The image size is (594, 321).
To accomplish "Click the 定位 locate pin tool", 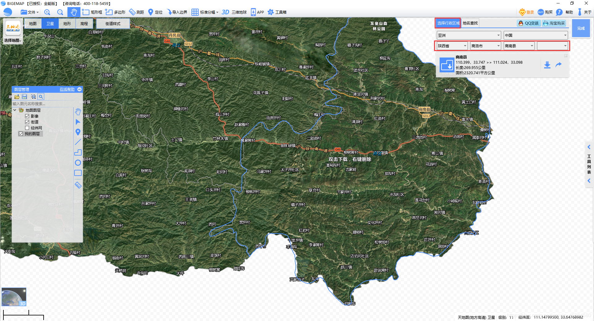I will [155, 12].
